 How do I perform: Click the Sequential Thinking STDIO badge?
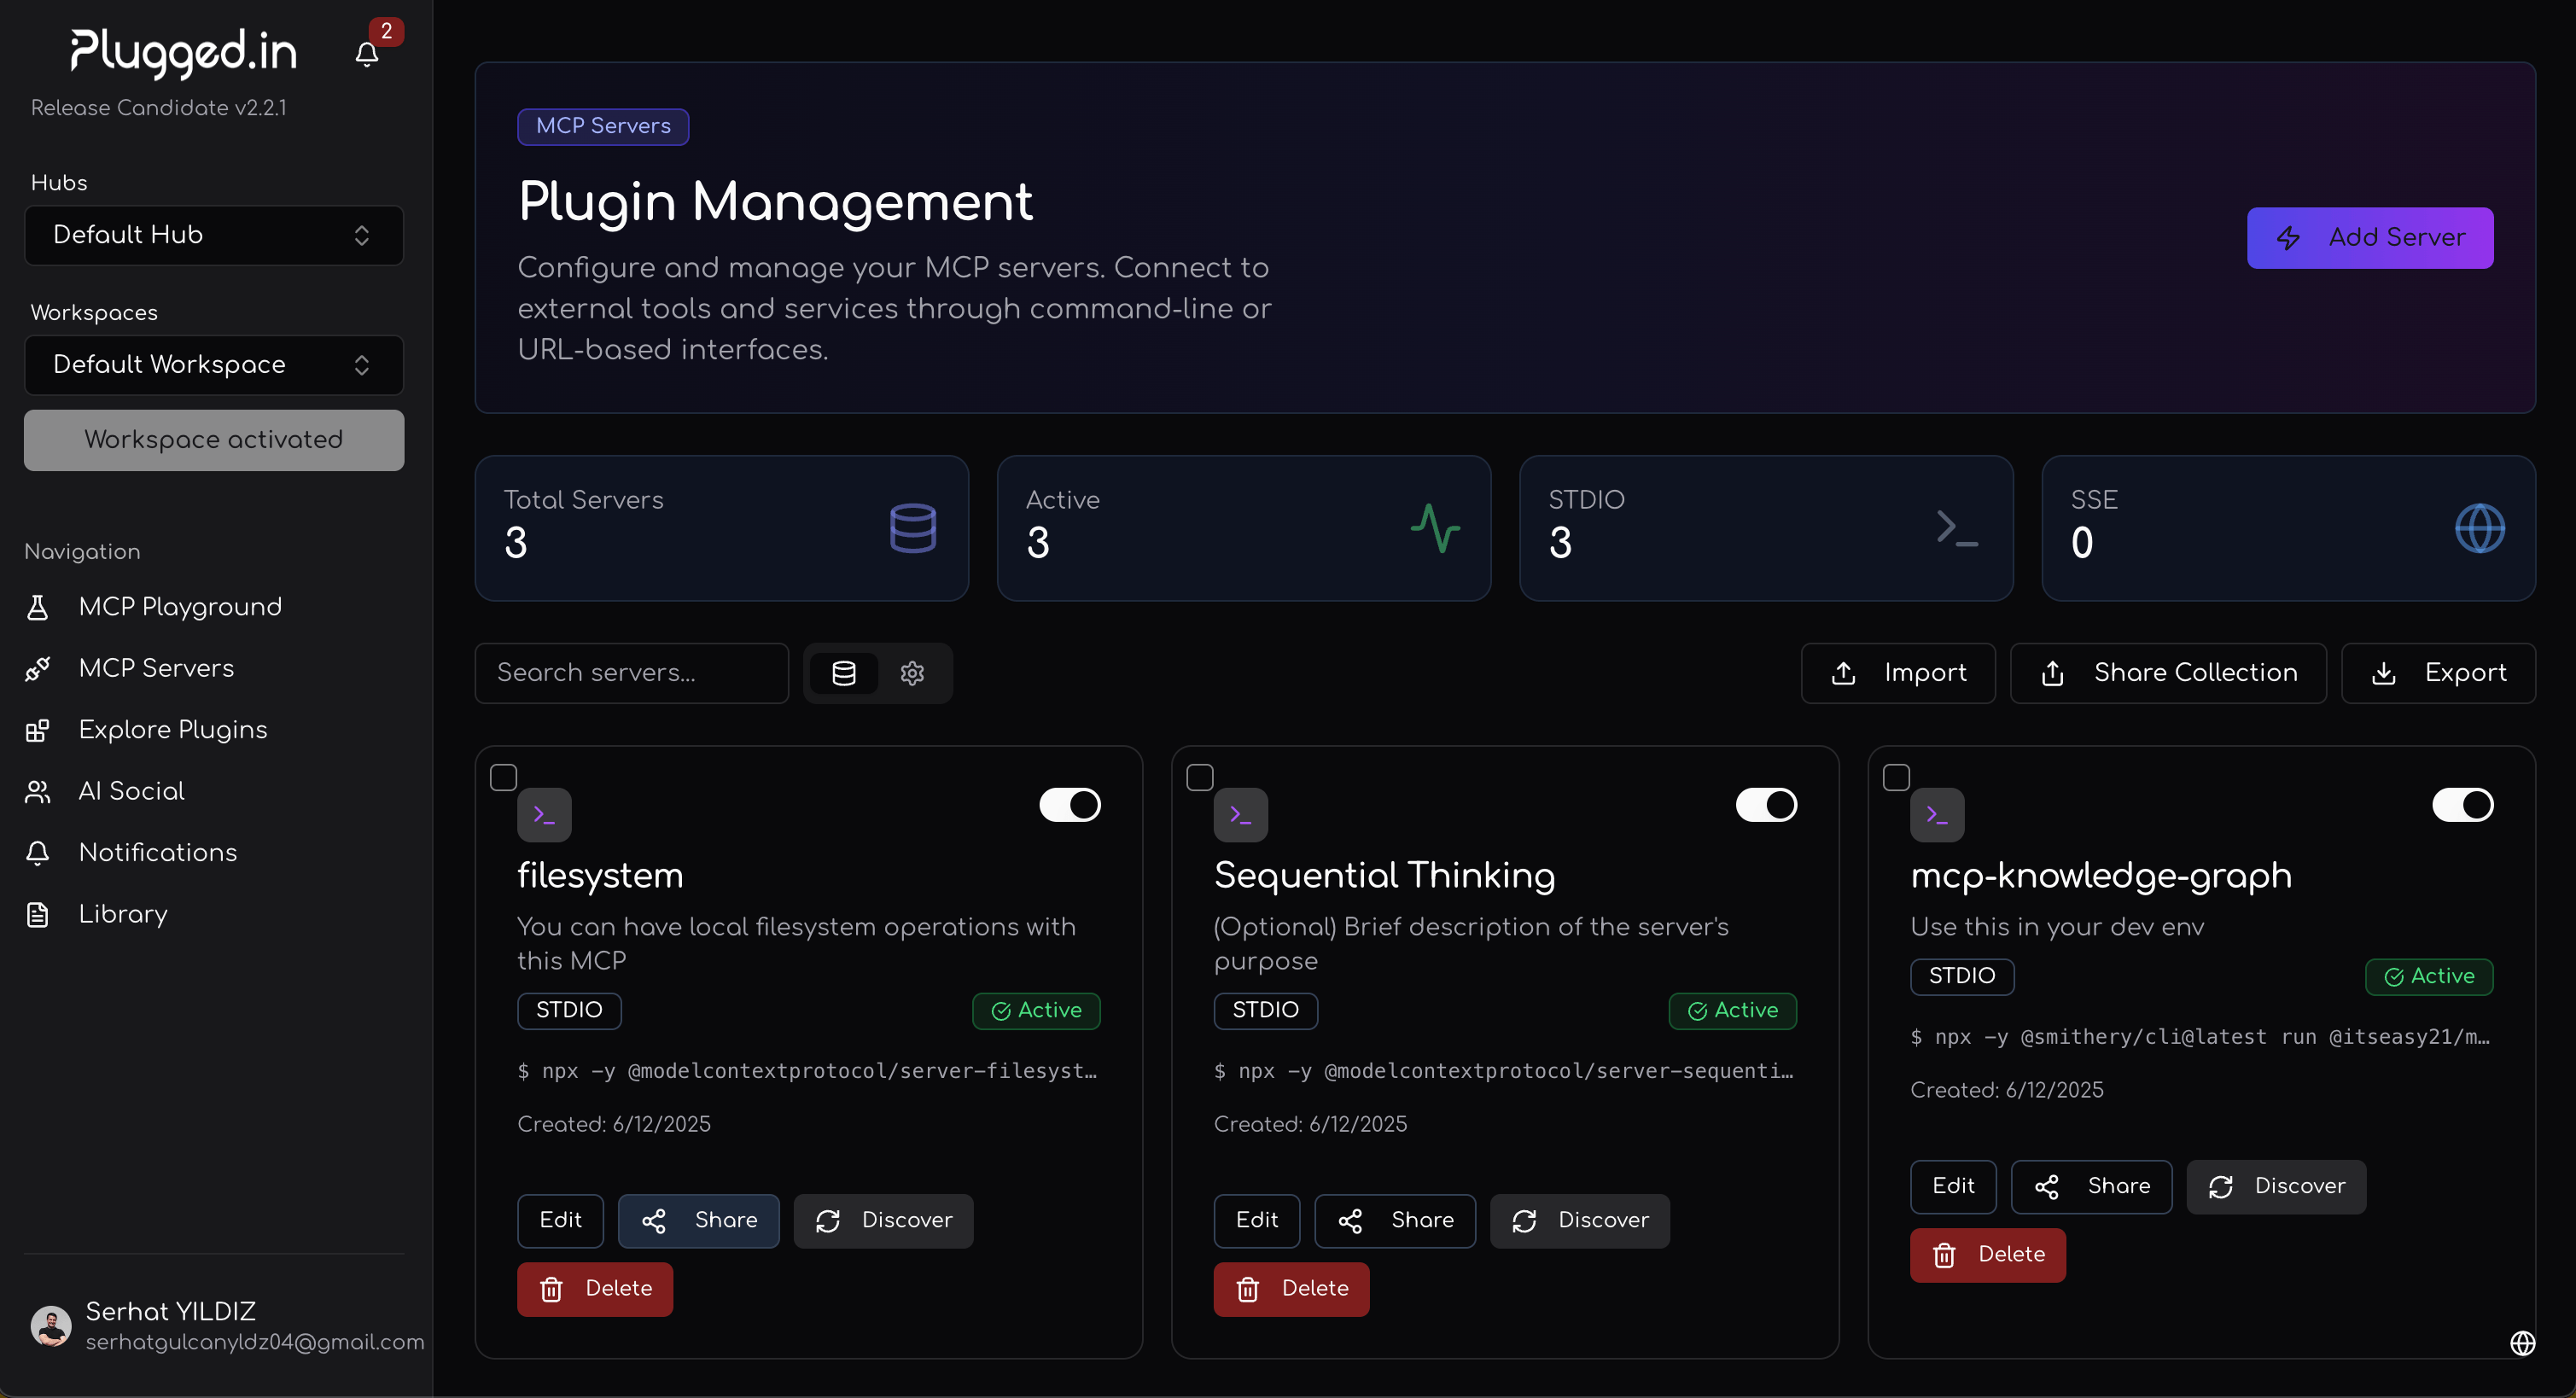coord(1266,1011)
